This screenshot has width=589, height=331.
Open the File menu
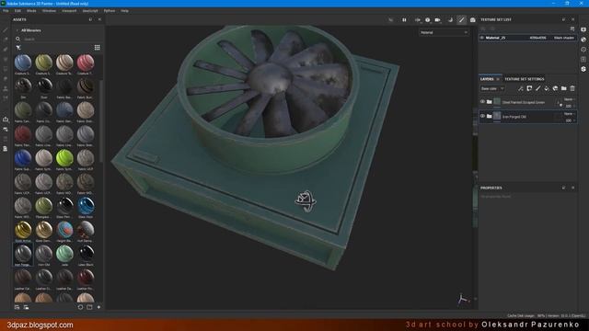pos(6,11)
